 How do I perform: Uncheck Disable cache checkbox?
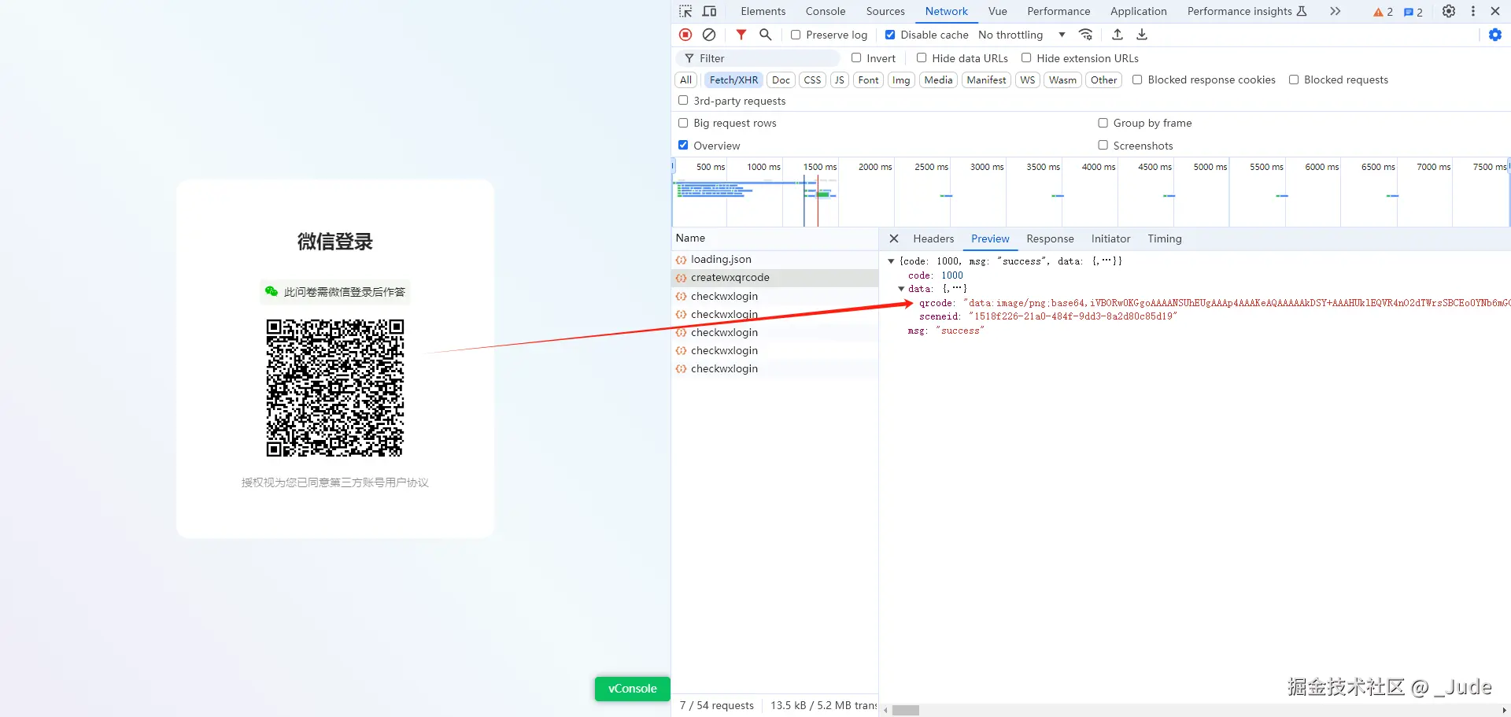(x=890, y=35)
